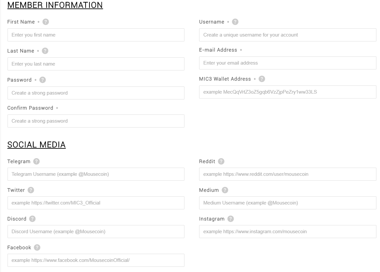The image size is (380, 272).
Task: Focus the MIC3 Wallet Address input
Action: 288,92
